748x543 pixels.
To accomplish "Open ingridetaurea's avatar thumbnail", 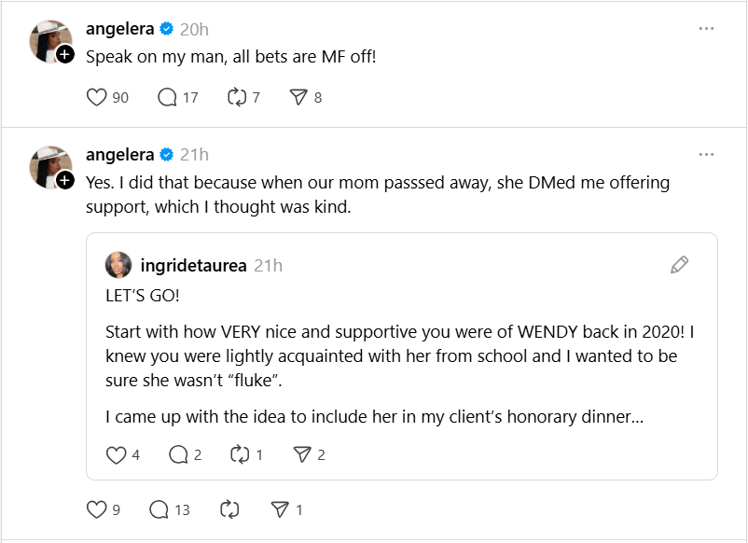I will [x=118, y=265].
